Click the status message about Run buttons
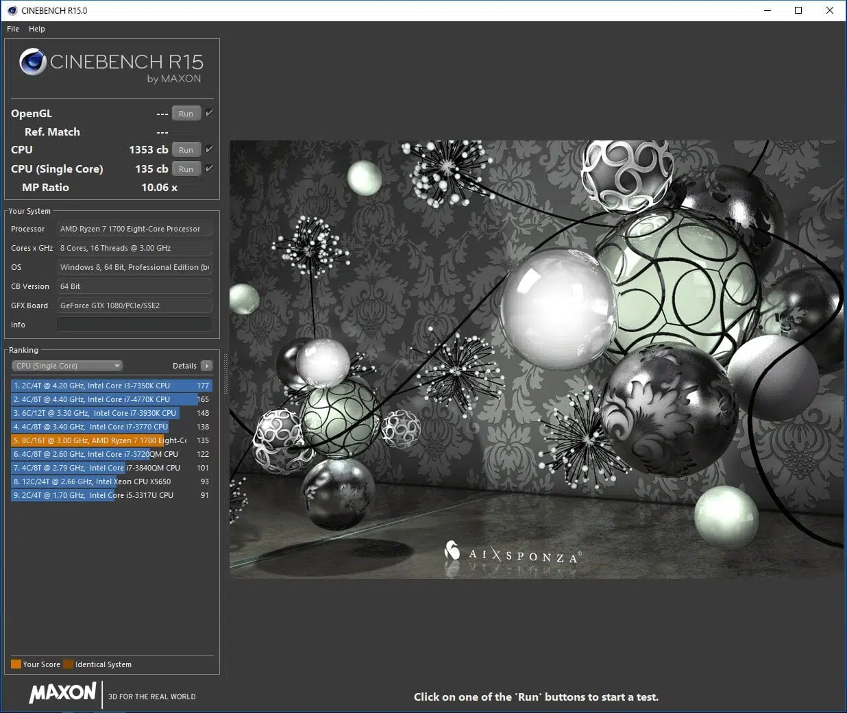Image resolution: width=847 pixels, height=713 pixels. [x=536, y=697]
